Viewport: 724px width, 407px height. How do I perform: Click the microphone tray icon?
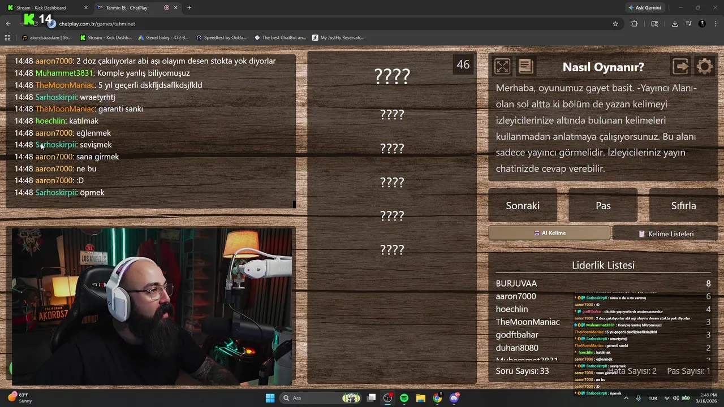[x=639, y=398]
